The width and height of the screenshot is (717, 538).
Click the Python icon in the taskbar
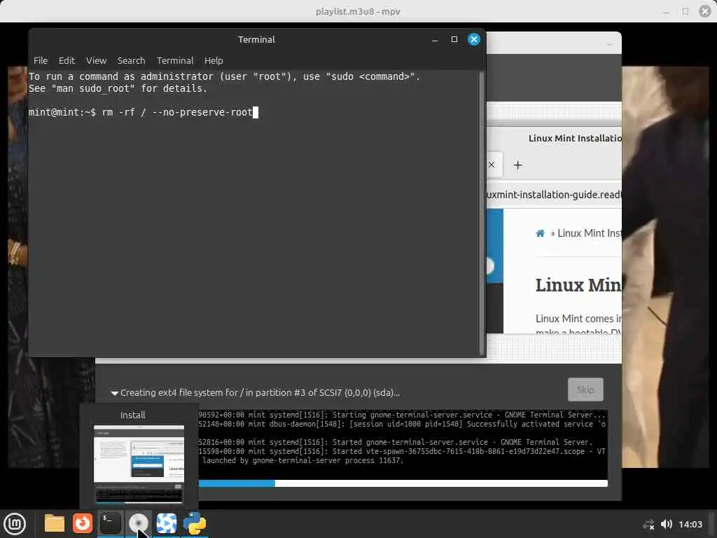(195, 523)
